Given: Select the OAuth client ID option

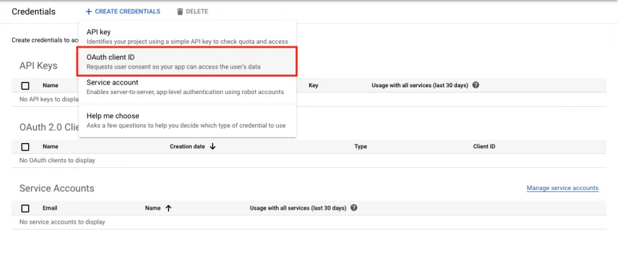Looking at the screenshot, I should tap(187, 62).
